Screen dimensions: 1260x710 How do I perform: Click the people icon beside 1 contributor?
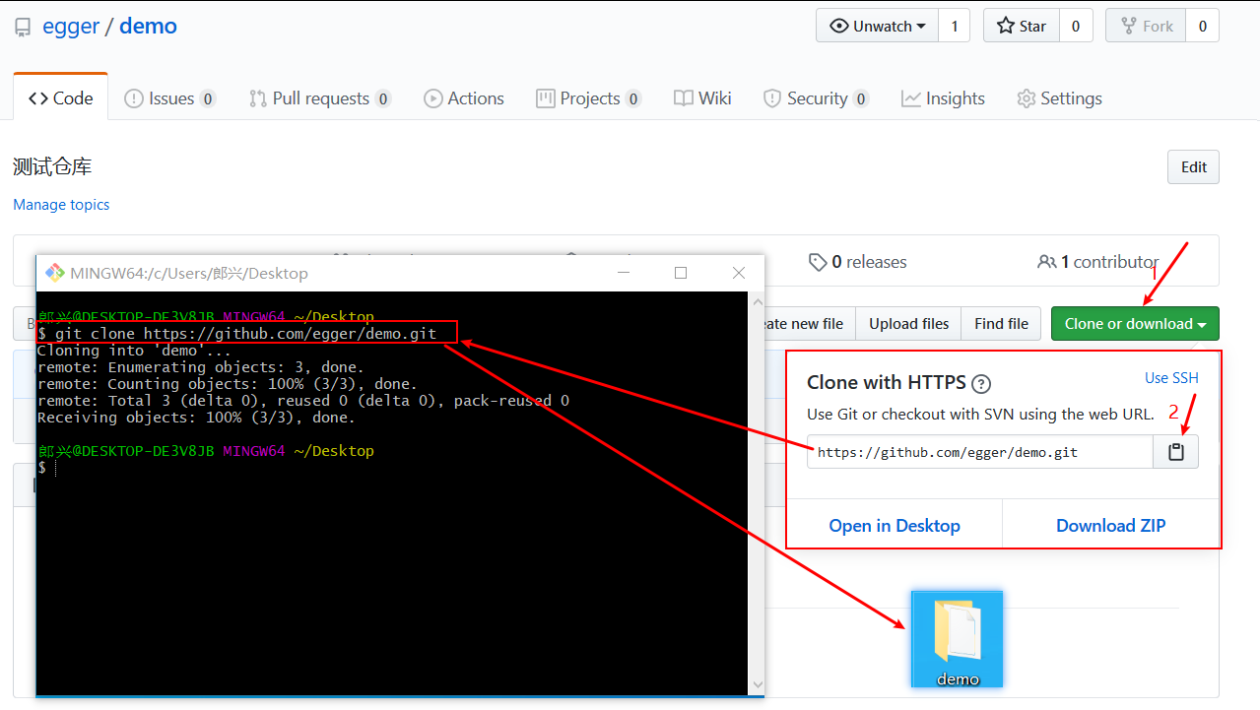pos(1047,262)
